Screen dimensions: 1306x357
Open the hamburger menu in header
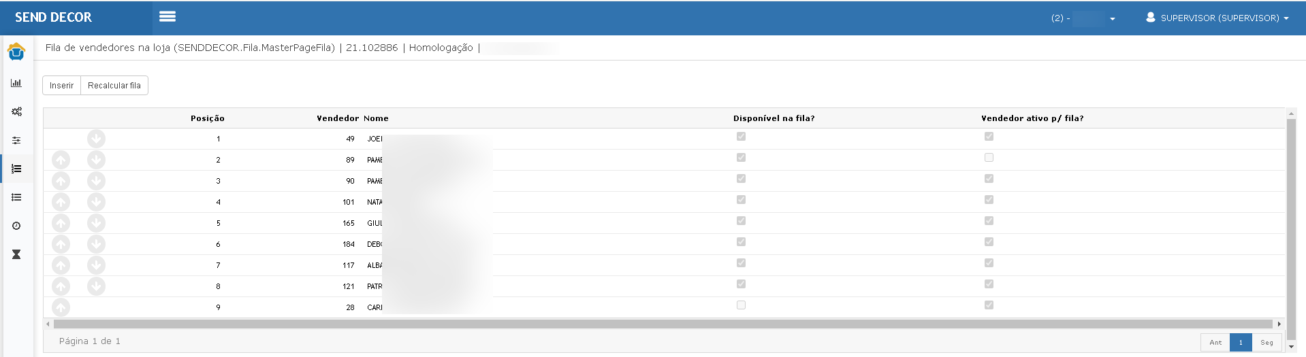(168, 16)
